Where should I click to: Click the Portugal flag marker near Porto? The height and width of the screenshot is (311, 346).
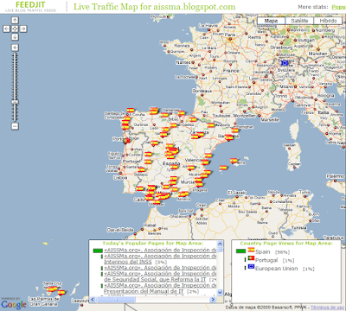pyautogui.click(x=126, y=141)
